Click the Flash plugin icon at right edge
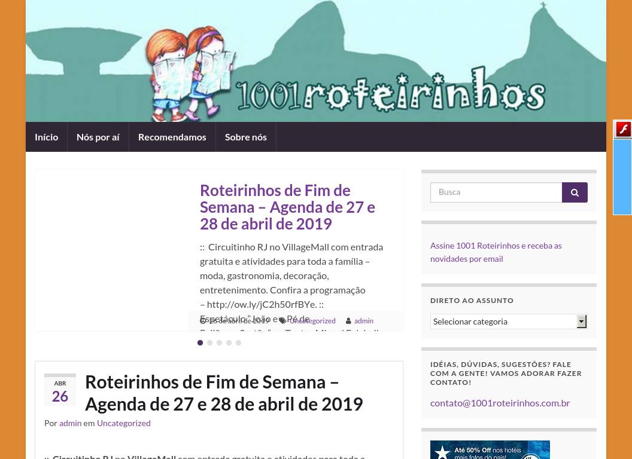This screenshot has height=459, width=632. 623,129
